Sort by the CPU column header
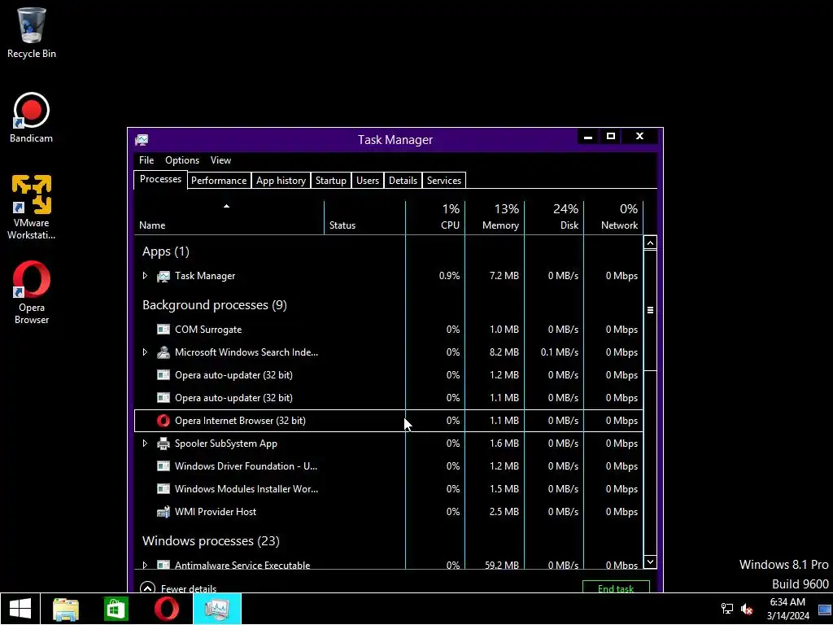The height and width of the screenshot is (625, 833). click(x=435, y=217)
